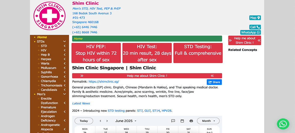The width and height of the screenshot is (295, 133).
Task: Open the Hep B menu item
Action: [x=45, y=55]
